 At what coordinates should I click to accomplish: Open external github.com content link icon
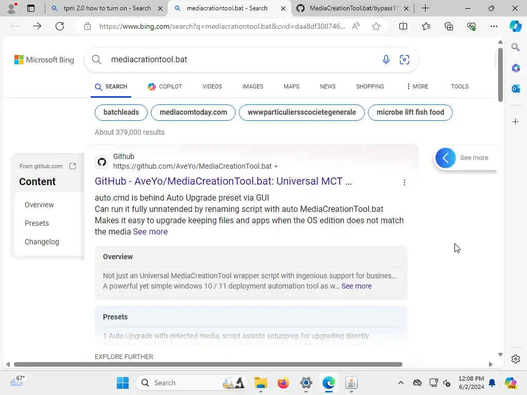[x=73, y=166]
